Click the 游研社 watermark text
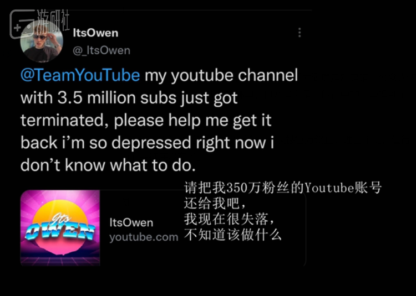This screenshot has width=416, height=296. [x=53, y=20]
